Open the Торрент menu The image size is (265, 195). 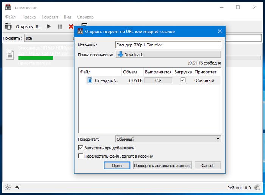click(50, 17)
